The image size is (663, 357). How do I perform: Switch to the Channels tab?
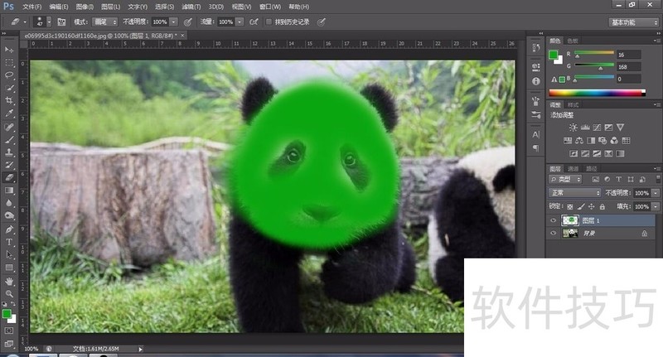tap(573, 169)
